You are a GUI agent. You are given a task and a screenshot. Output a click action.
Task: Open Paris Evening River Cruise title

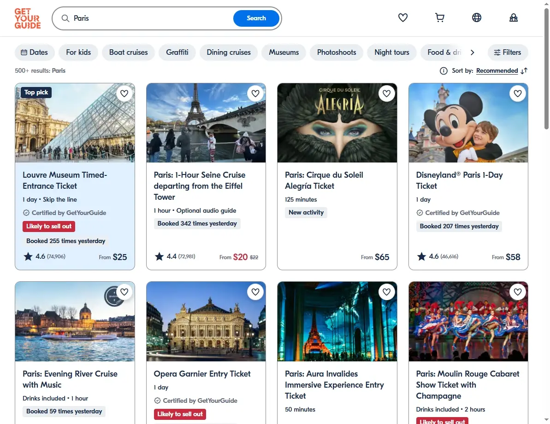point(70,379)
